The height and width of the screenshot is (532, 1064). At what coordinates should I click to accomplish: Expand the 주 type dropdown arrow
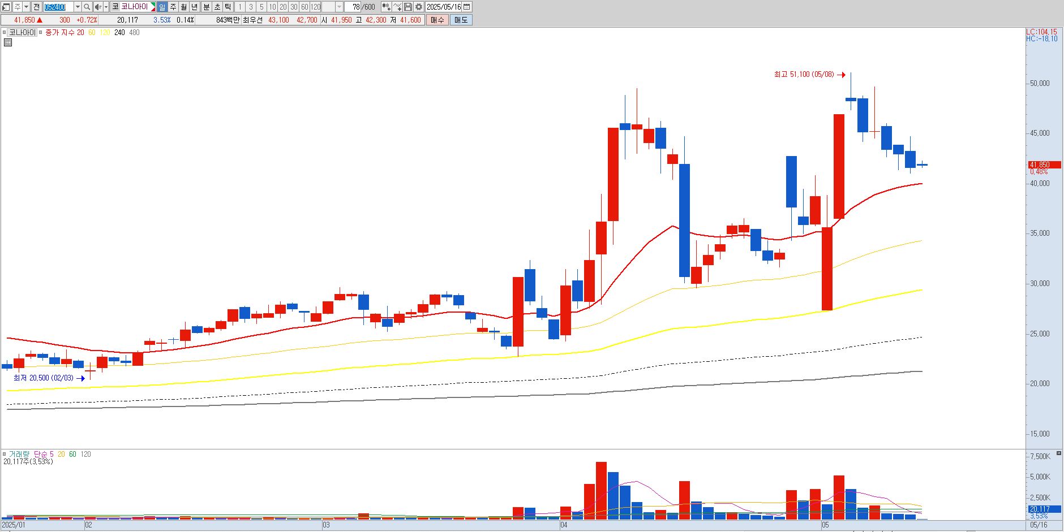click(26, 7)
